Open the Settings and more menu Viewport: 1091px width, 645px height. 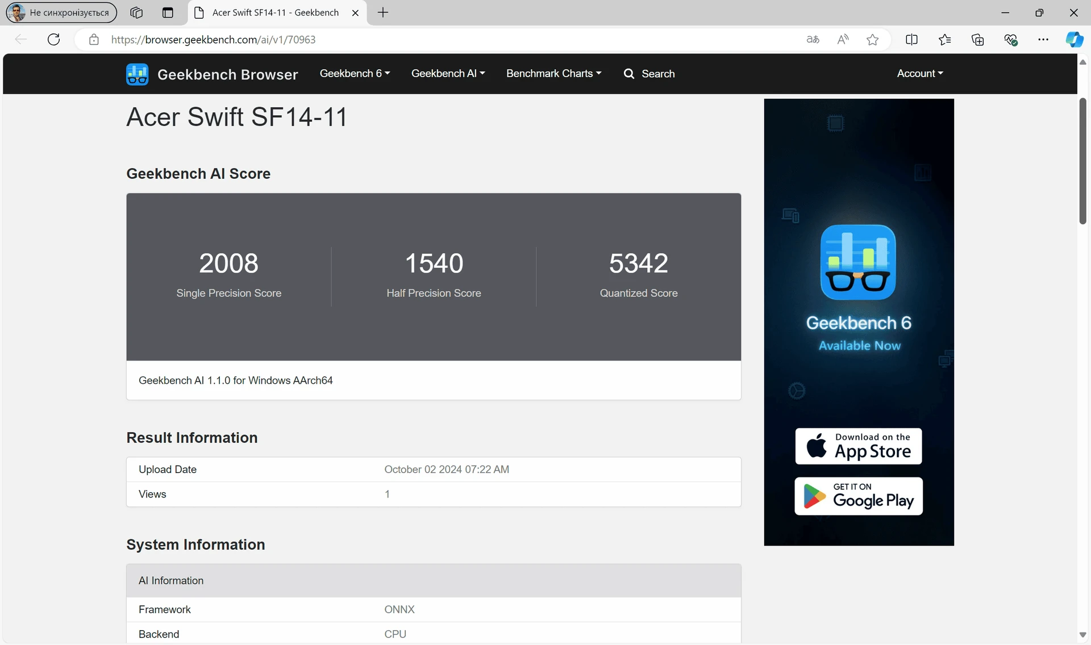1043,39
